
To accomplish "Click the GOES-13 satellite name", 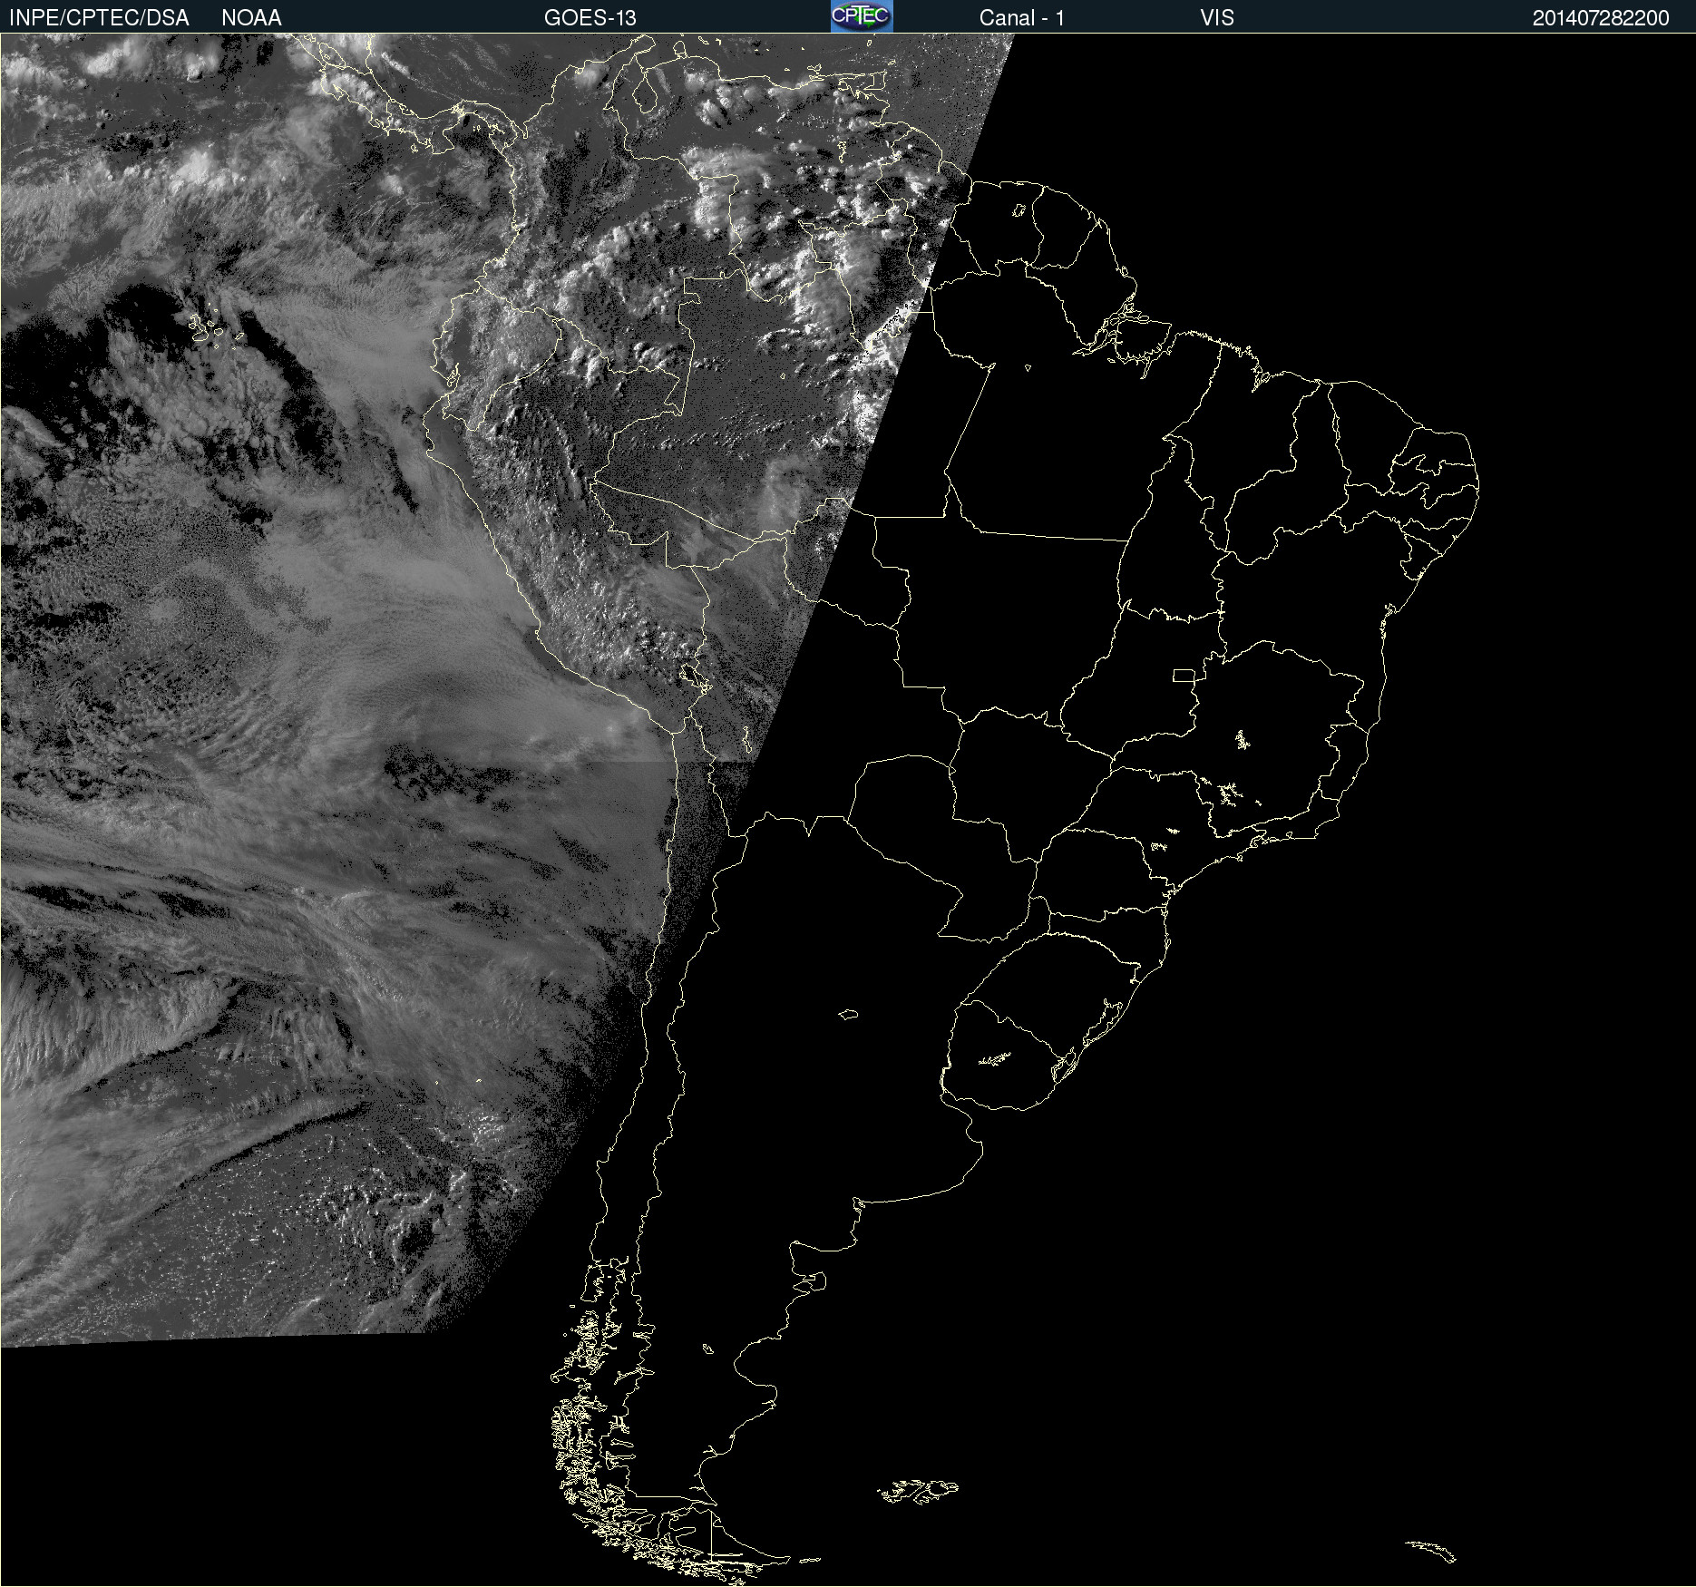I will [590, 18].
